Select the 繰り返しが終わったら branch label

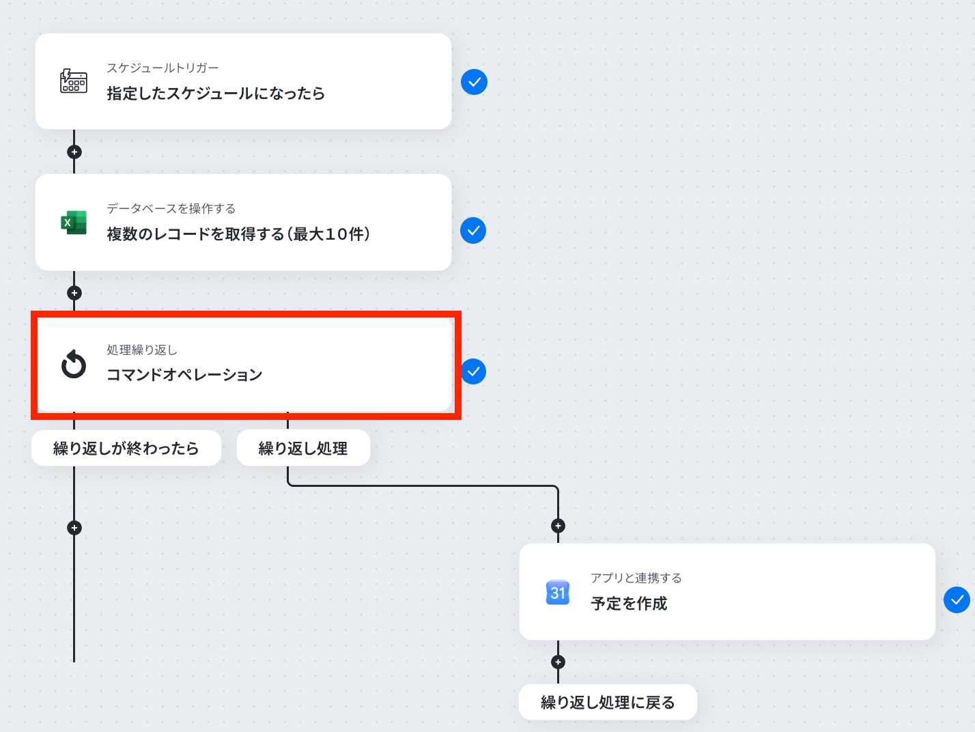(126, 448)
